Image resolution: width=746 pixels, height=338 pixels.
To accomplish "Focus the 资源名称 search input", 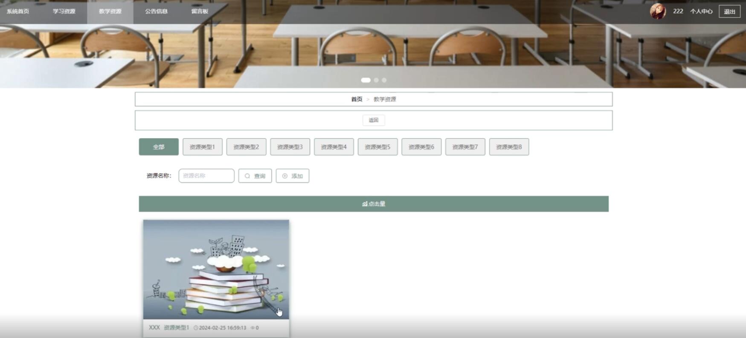I will (x=206, y=176).
